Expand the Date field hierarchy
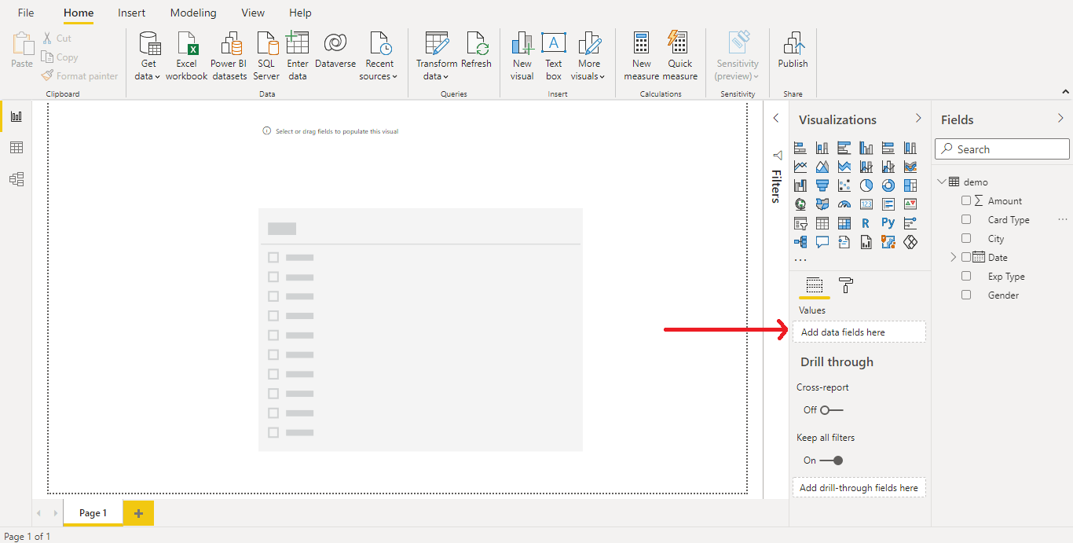Viewport: 1073px width, 543px height. 954,258
